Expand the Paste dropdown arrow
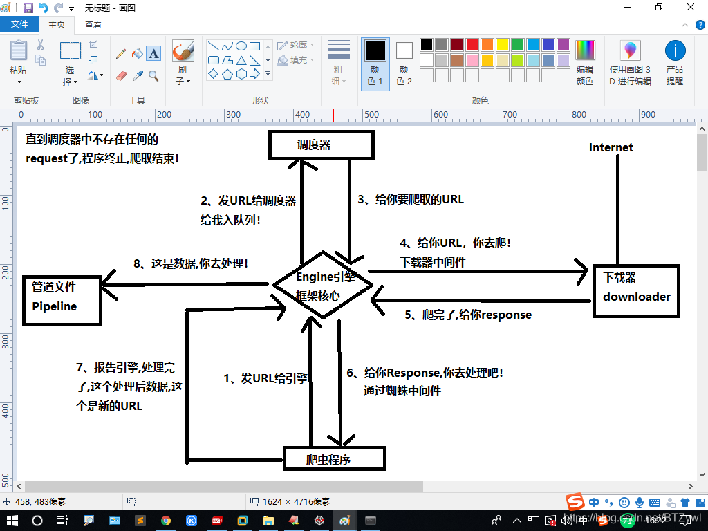This screenshot has height=531, width=708. [x=19, y=82]
